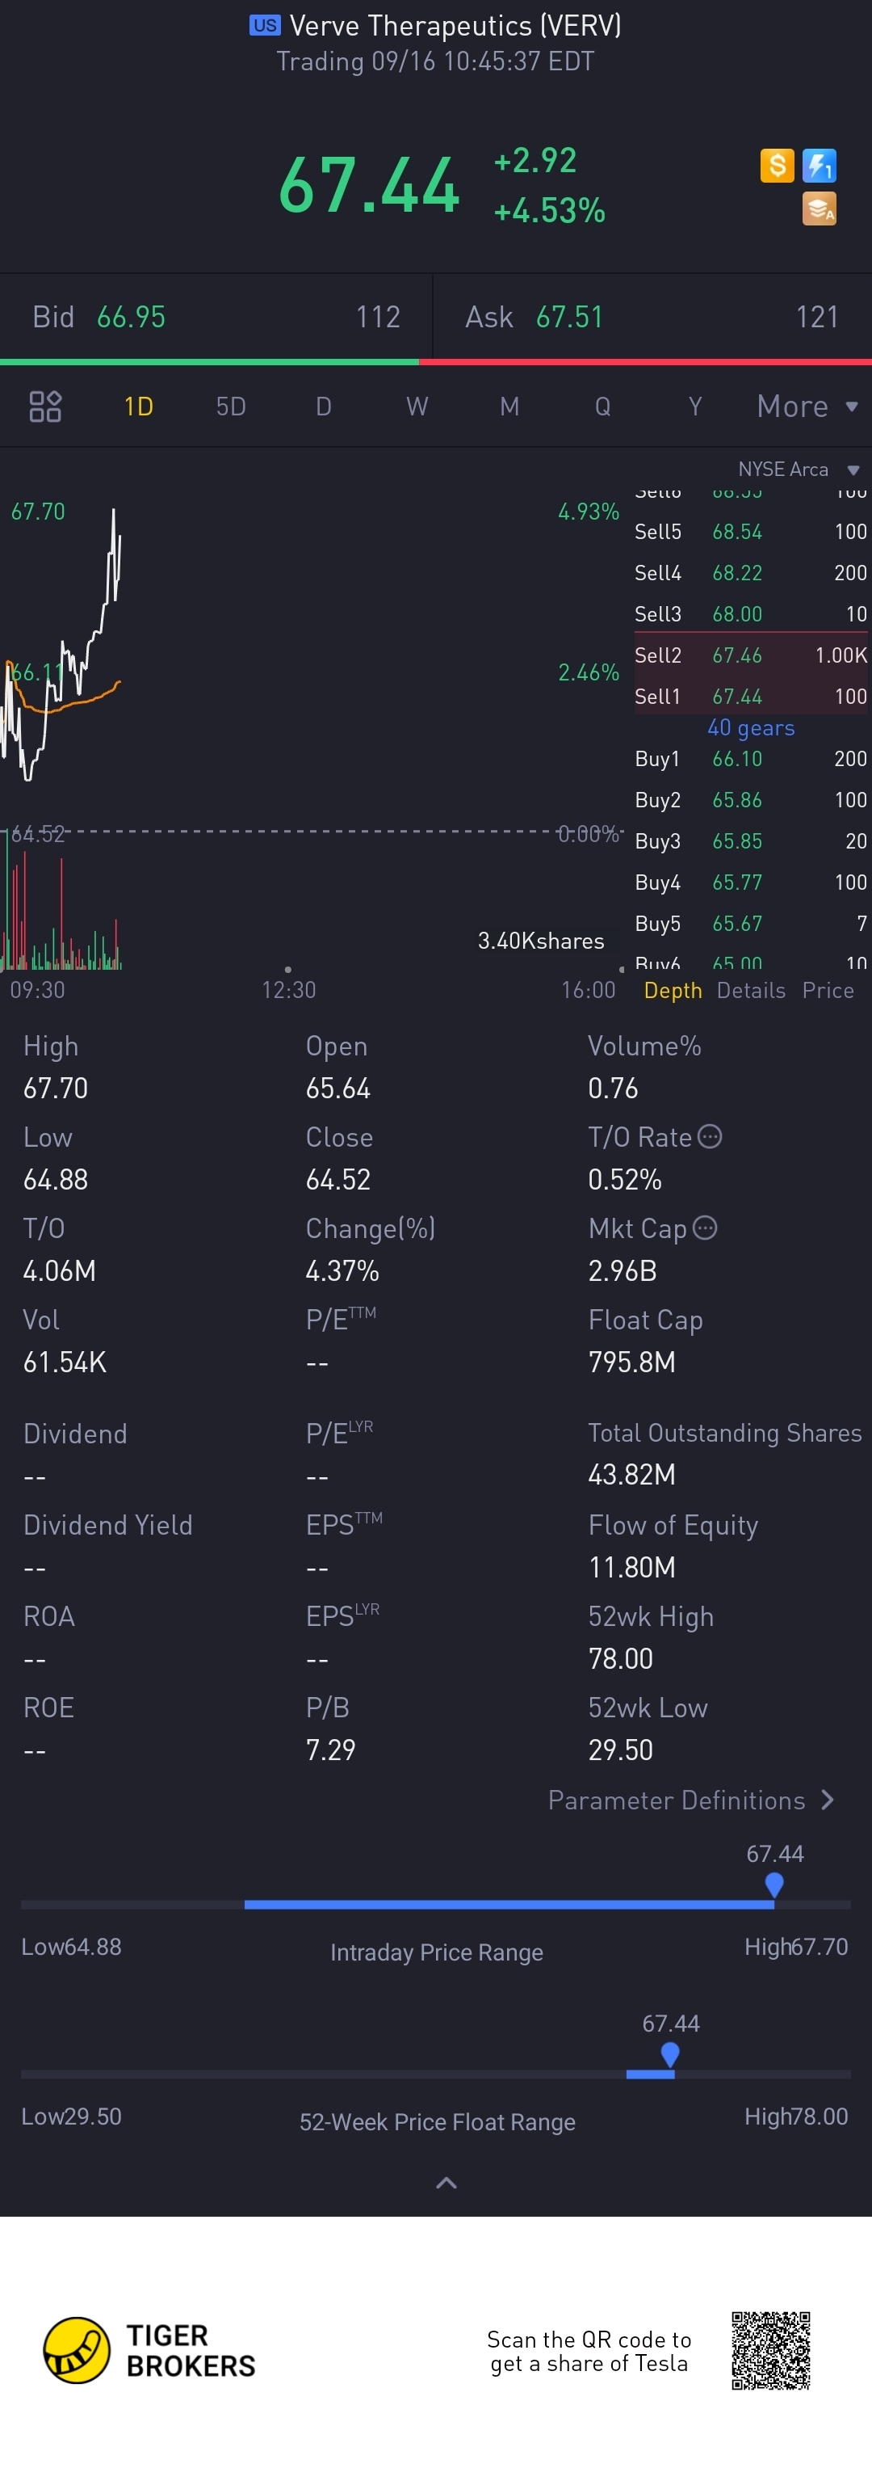The width and height of the screenshot is (872, 2485).
Task: Tap the Tiger Brokers logo
Action: point(149,2350)
